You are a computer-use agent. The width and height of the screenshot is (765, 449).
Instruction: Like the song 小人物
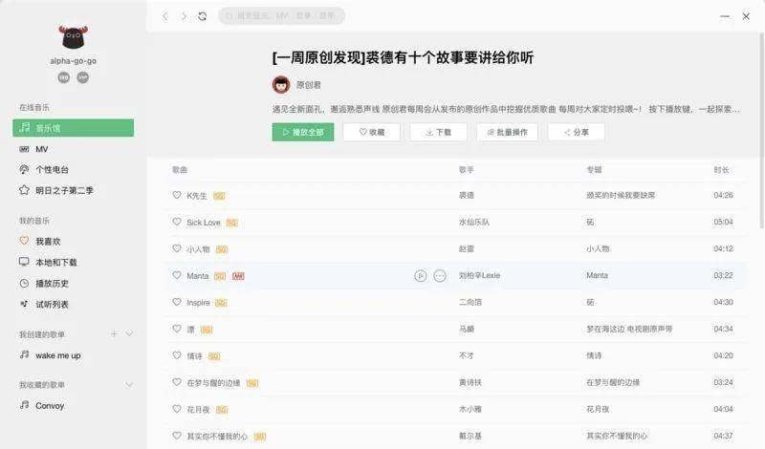pos(177,248)
